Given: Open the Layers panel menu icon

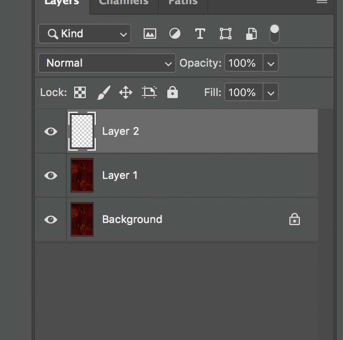Looking at the screenshot, I should click(322, 2).
